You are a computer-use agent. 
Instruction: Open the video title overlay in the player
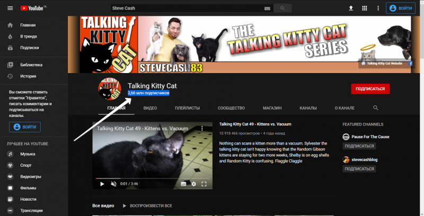143,129
